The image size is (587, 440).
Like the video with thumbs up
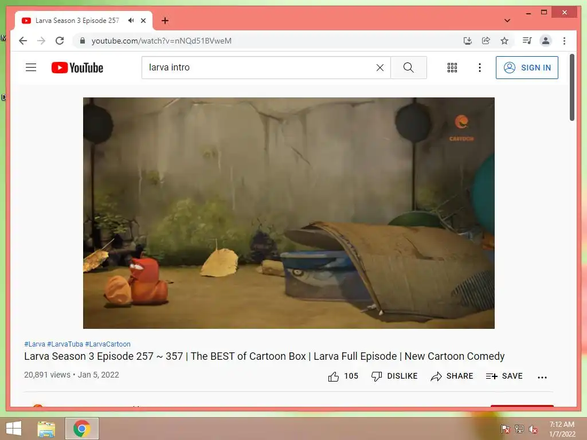click(343, 376)
